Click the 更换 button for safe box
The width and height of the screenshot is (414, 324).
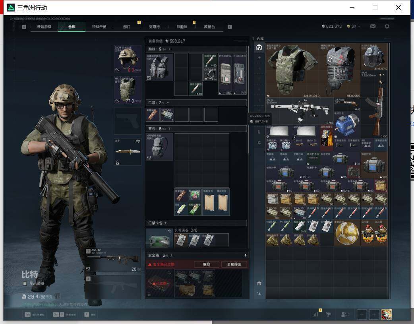(x=207, y=264)
